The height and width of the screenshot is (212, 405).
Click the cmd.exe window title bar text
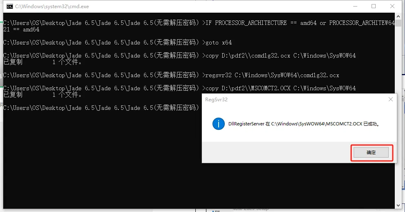coord(52,7)
